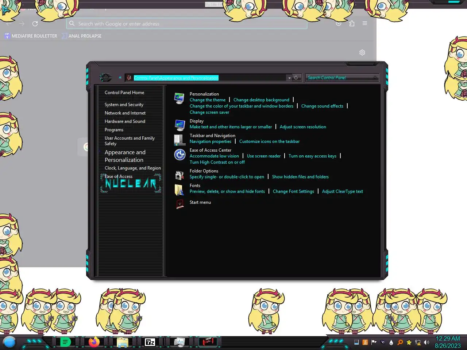Click Navigation properties link

[211, 141]
